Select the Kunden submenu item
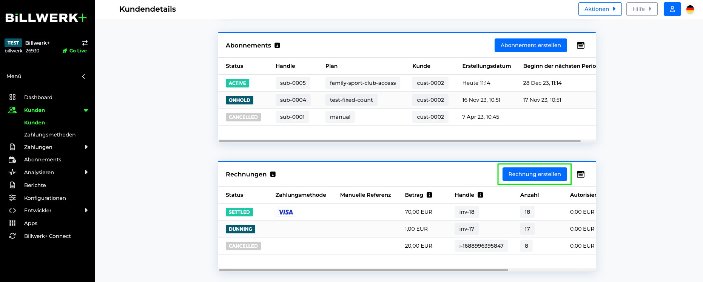Image resolution: width=703 pixels, height=282 pixels. (x=34, y=123)
